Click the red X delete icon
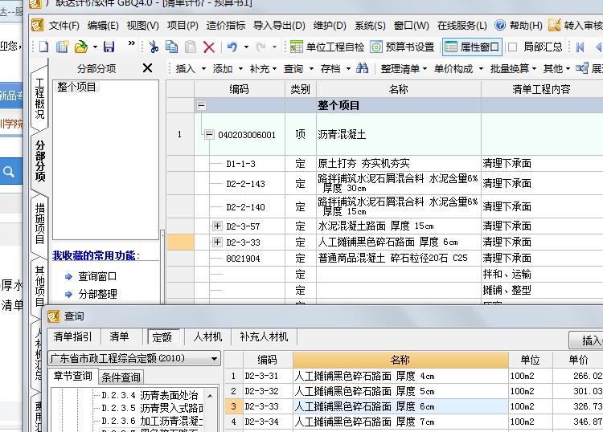 tap(209, 47)
